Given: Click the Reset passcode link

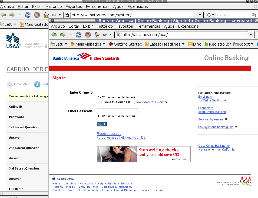Looking at the screenshot, I should (x=109, y=134).
